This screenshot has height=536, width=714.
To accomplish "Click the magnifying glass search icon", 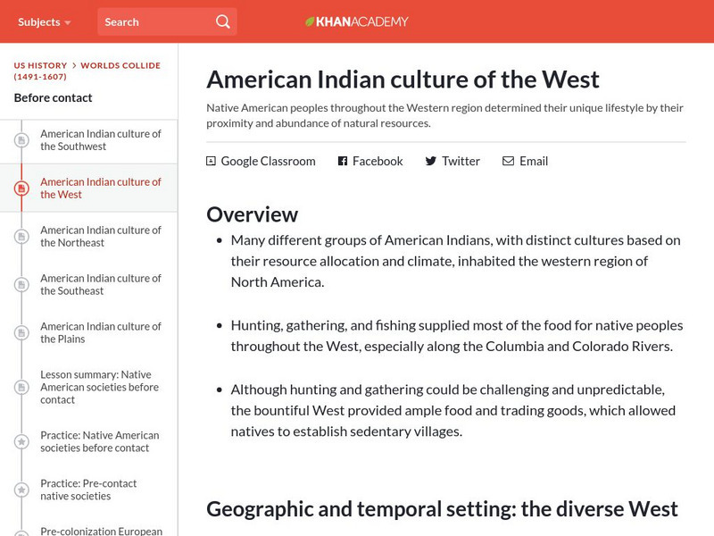I will [x=222, y=21].
